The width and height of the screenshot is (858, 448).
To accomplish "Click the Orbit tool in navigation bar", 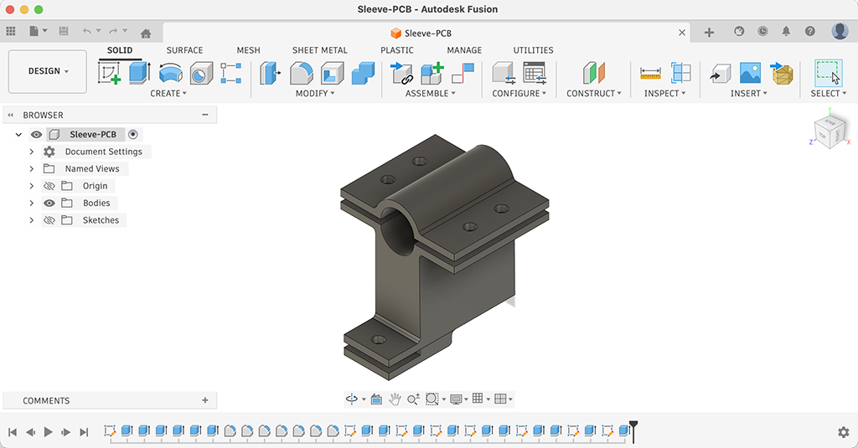I will (x=352, y=399).
